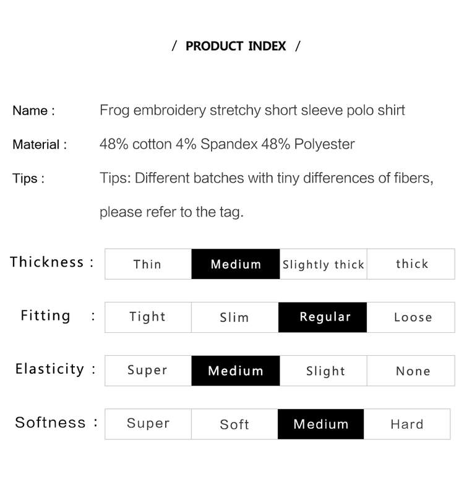Select None elasticity option
Screen dimensions: 464x495
point(411,371)
